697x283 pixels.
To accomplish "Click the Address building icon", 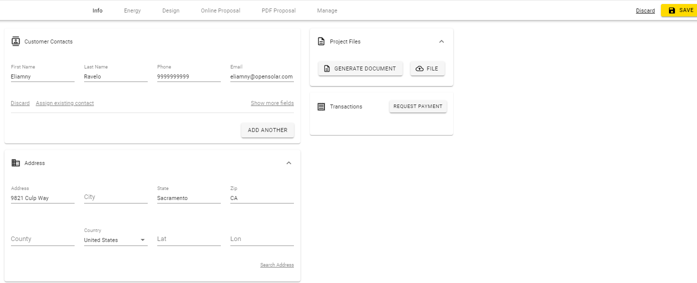I will 16,163.
